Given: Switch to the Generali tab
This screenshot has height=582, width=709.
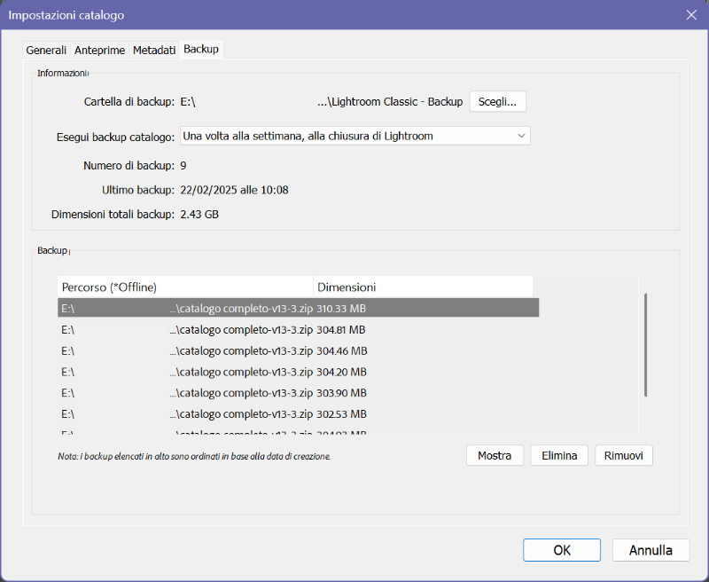Looking at the screenshot, I should 46,50.
